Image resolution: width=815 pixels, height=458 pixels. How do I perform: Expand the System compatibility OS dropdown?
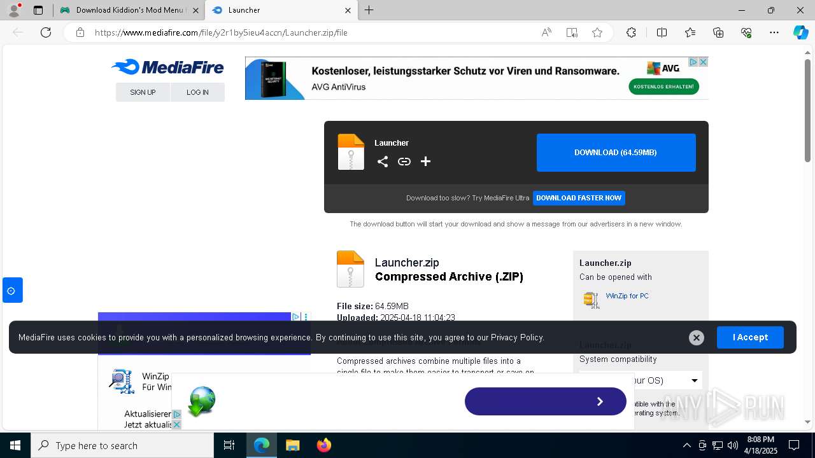[x=640, y=380]
